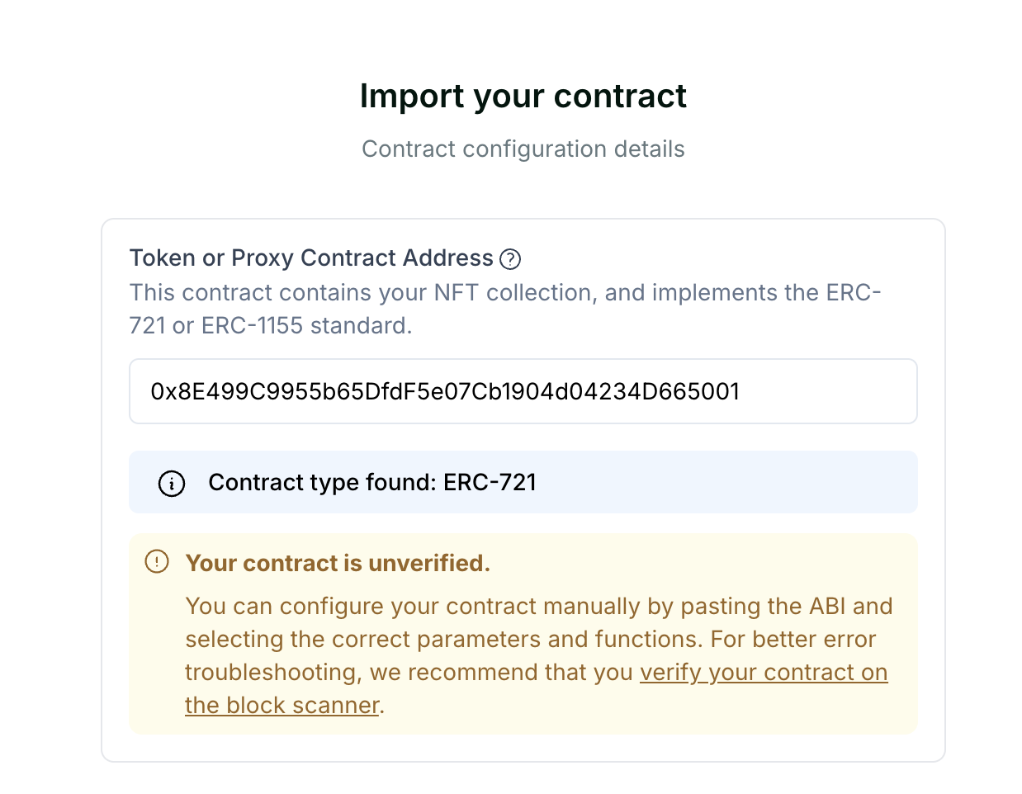
Task: Click the help question-mark icon beside Contract Address
Action: click(510, 259)
